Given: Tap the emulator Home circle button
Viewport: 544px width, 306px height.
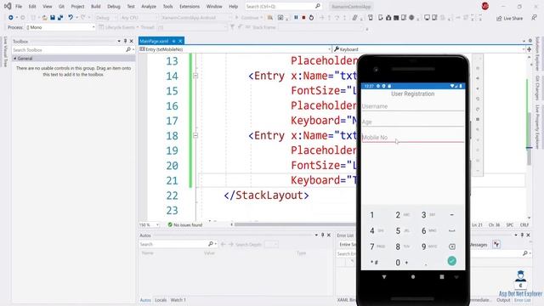Looking at the screenshot, I should [413, 277].
